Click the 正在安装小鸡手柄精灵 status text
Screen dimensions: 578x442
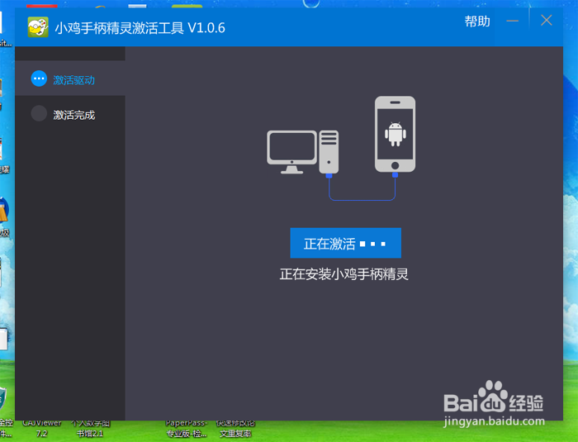click(x=344, y=274)
